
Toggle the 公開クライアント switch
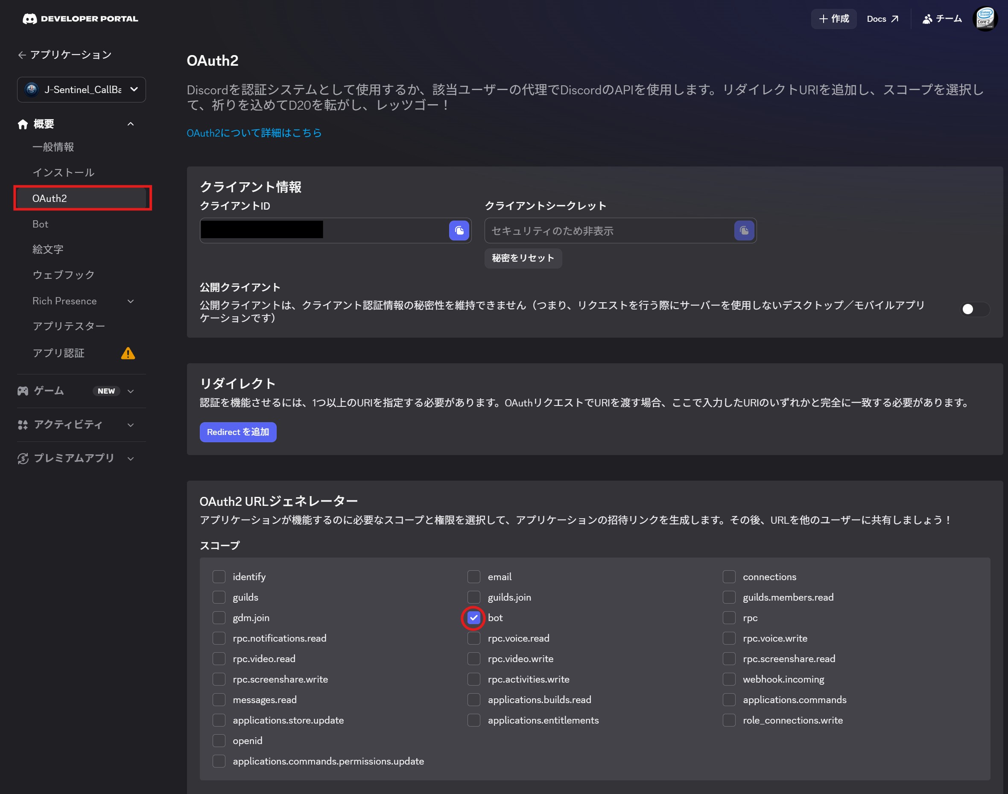975,309
